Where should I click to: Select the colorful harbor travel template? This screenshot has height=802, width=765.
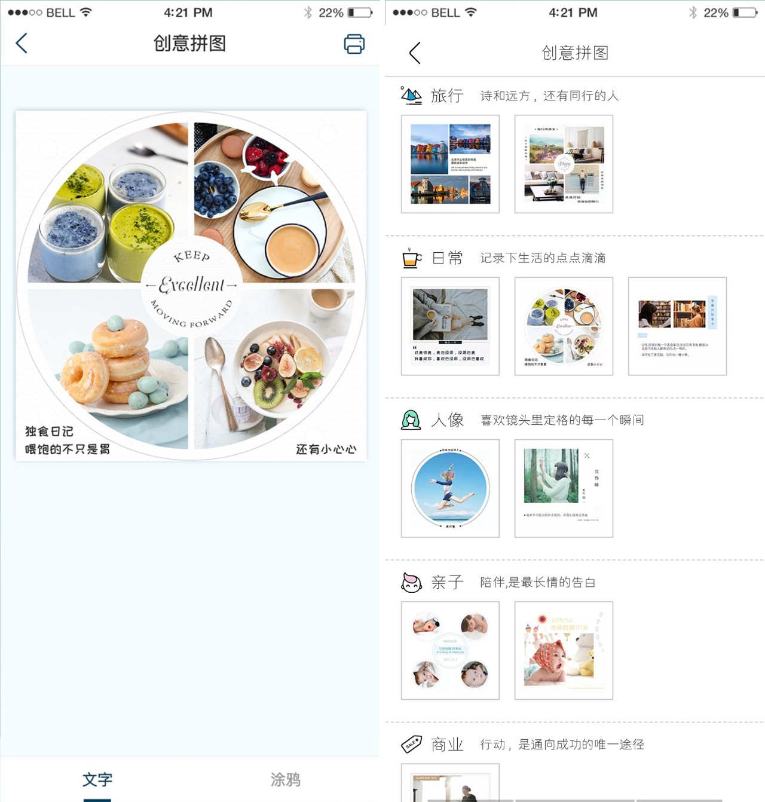point(450,164)
